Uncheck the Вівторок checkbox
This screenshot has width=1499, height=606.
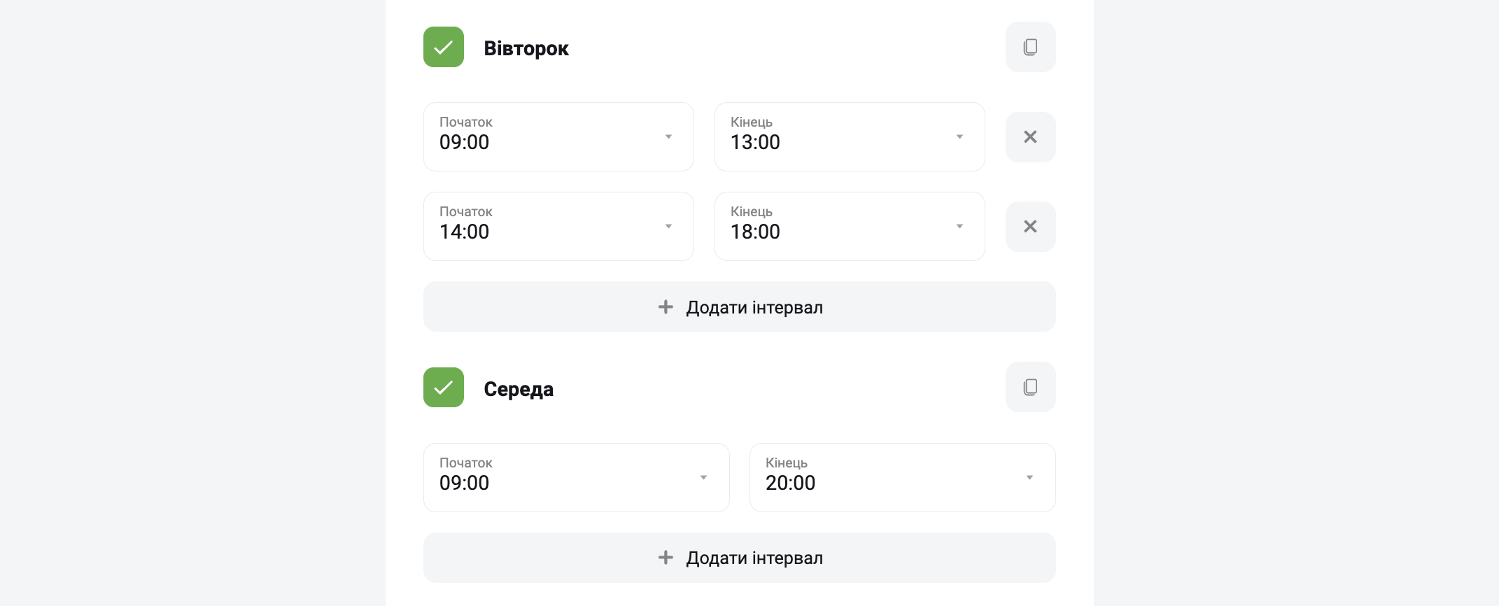coord(444,47)
